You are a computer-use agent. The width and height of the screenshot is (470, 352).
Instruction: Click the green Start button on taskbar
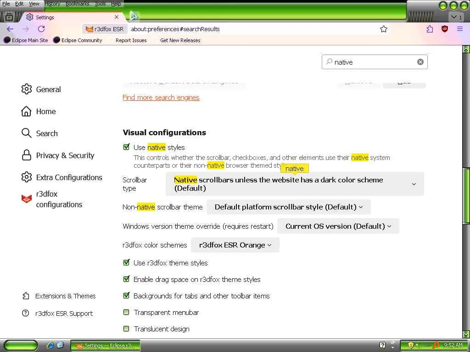21,346
